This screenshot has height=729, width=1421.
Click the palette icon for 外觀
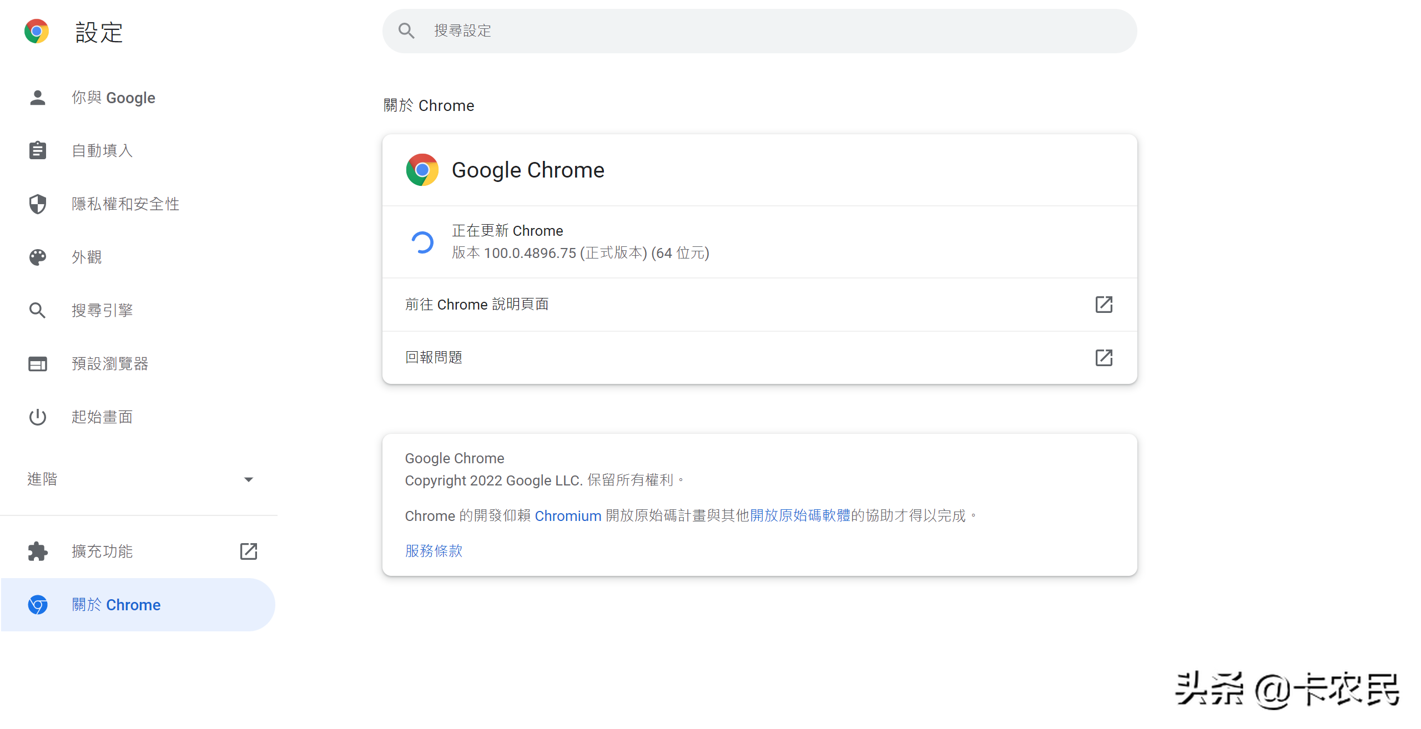38,257
